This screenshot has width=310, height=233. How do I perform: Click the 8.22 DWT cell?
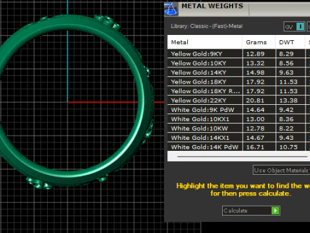[x=290, y=128]
